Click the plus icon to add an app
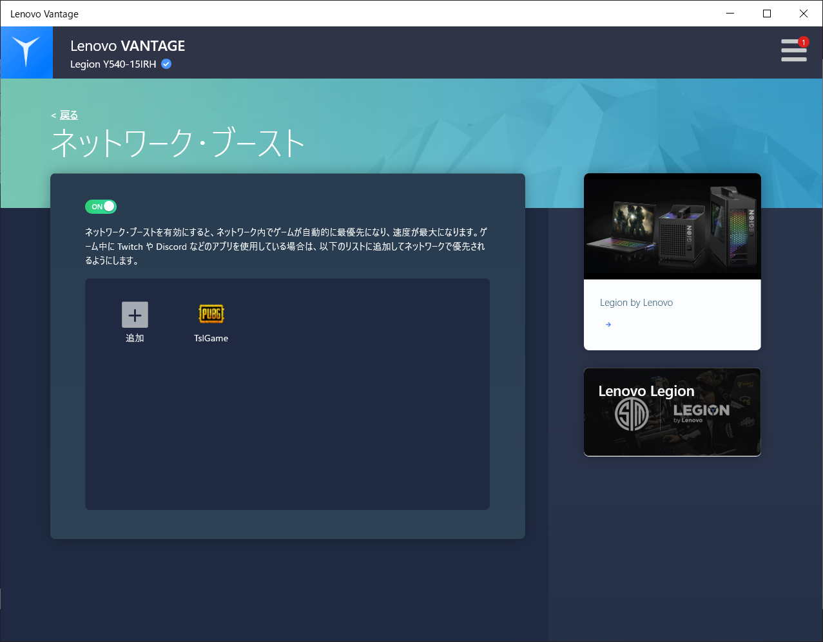The image size is (823, 642). point(135,315)
